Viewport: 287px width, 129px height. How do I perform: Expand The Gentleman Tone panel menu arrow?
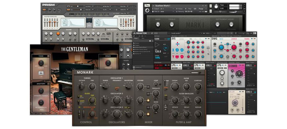49,56
